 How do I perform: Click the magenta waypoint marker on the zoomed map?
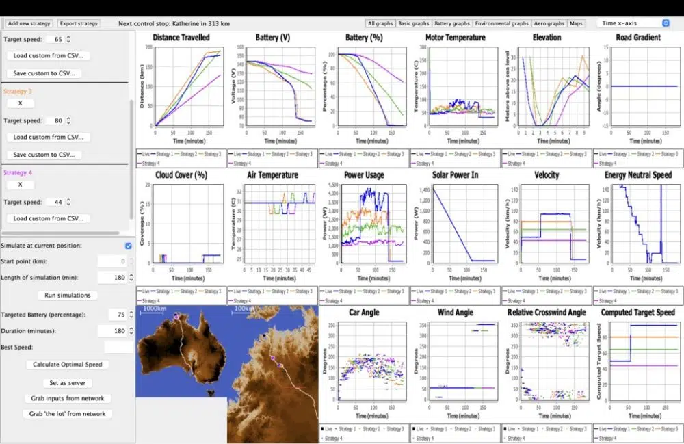[272, 358]
